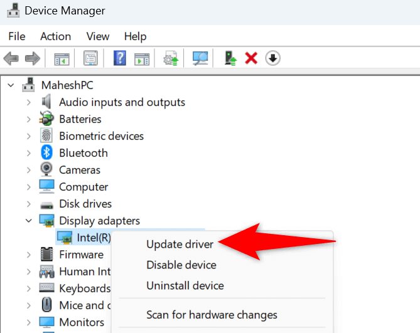420x333 pixels.
Task: Open the Properties toolbar icon
Action: click(90, 58)
